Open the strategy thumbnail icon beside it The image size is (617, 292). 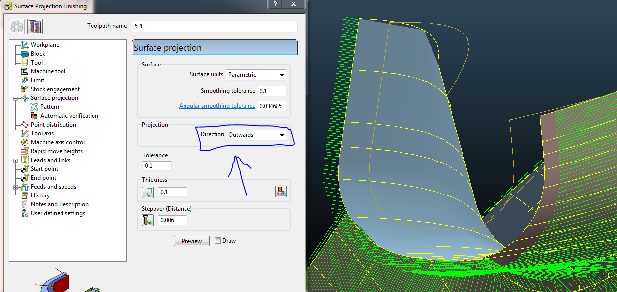34,26
